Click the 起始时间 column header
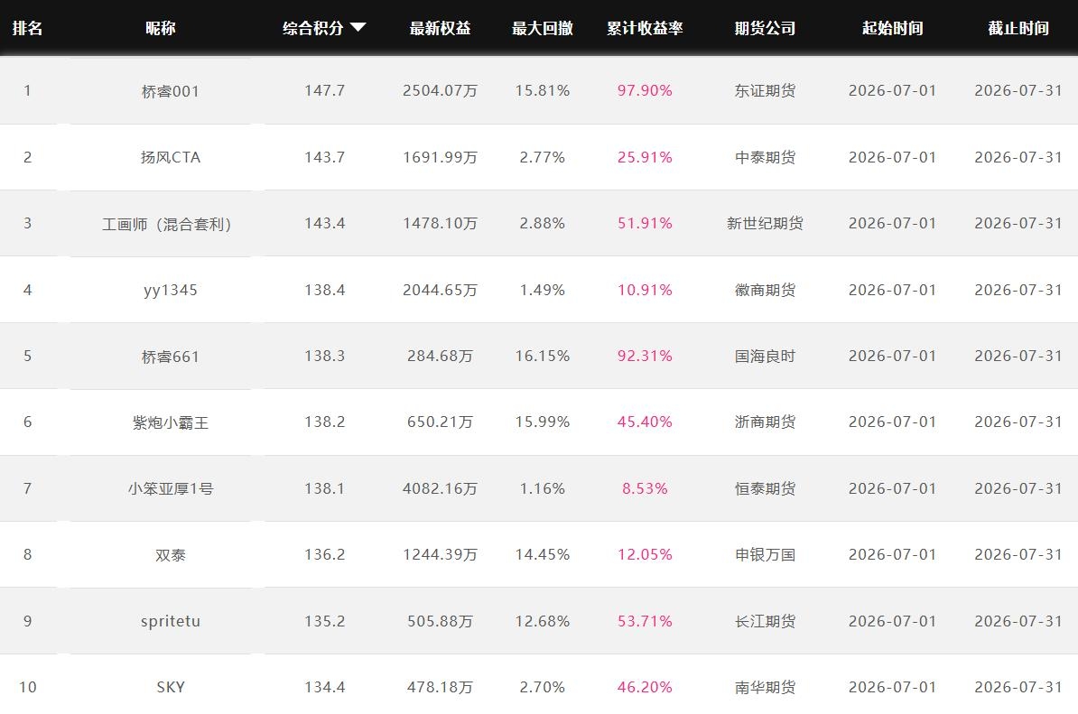 click(892, 28)
